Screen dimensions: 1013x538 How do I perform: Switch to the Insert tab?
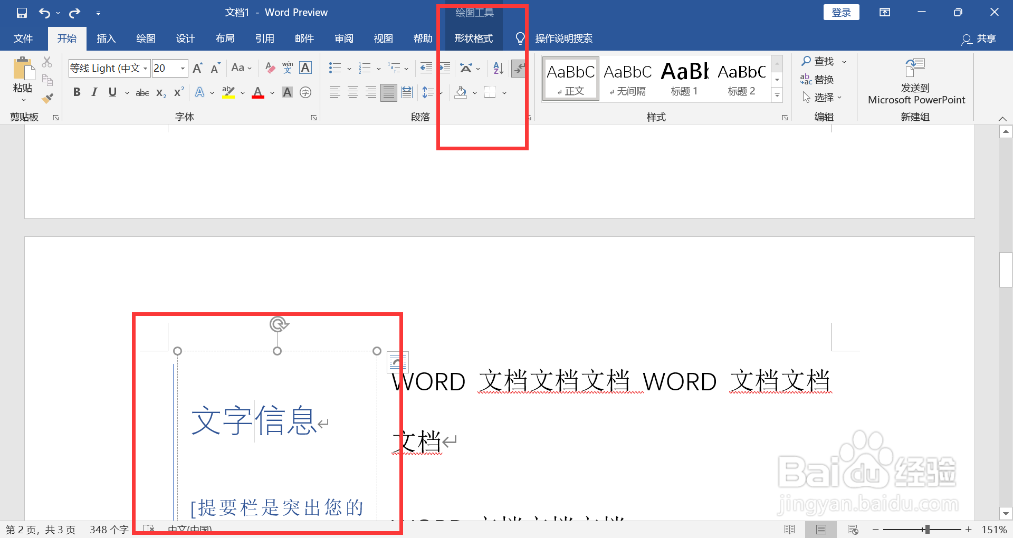pos(106,39)
